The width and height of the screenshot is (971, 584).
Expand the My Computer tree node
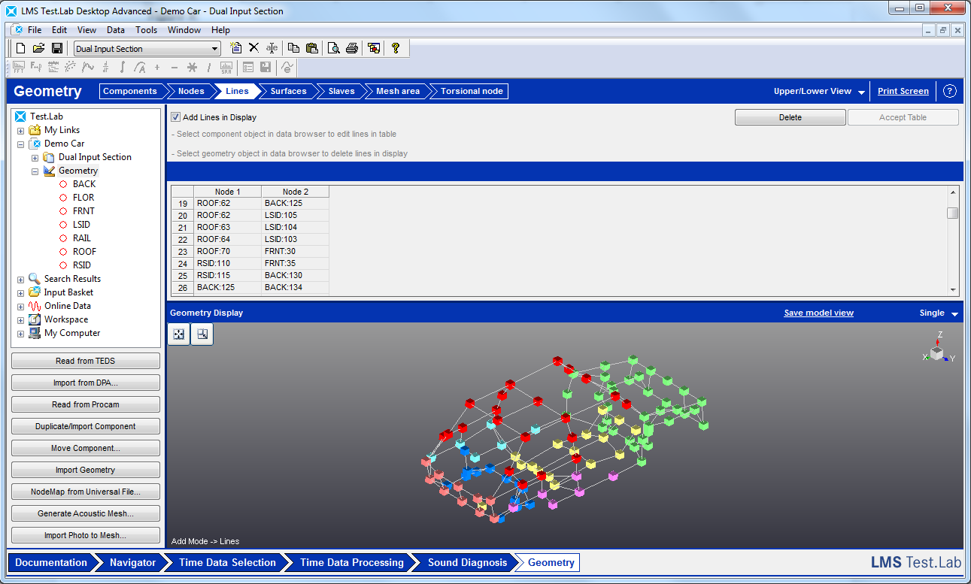tap(21, 333)
